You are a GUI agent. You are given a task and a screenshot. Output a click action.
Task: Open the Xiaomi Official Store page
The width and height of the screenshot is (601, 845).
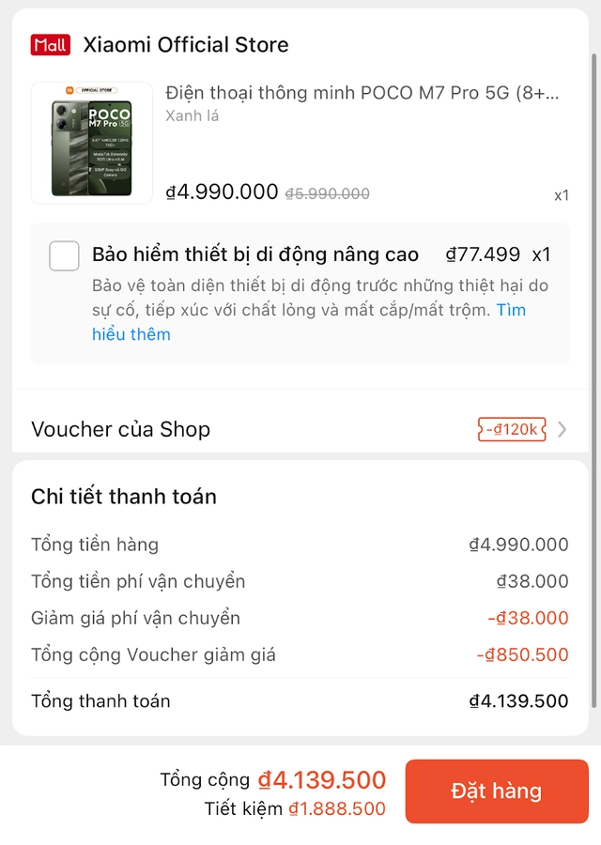[185, 44]
